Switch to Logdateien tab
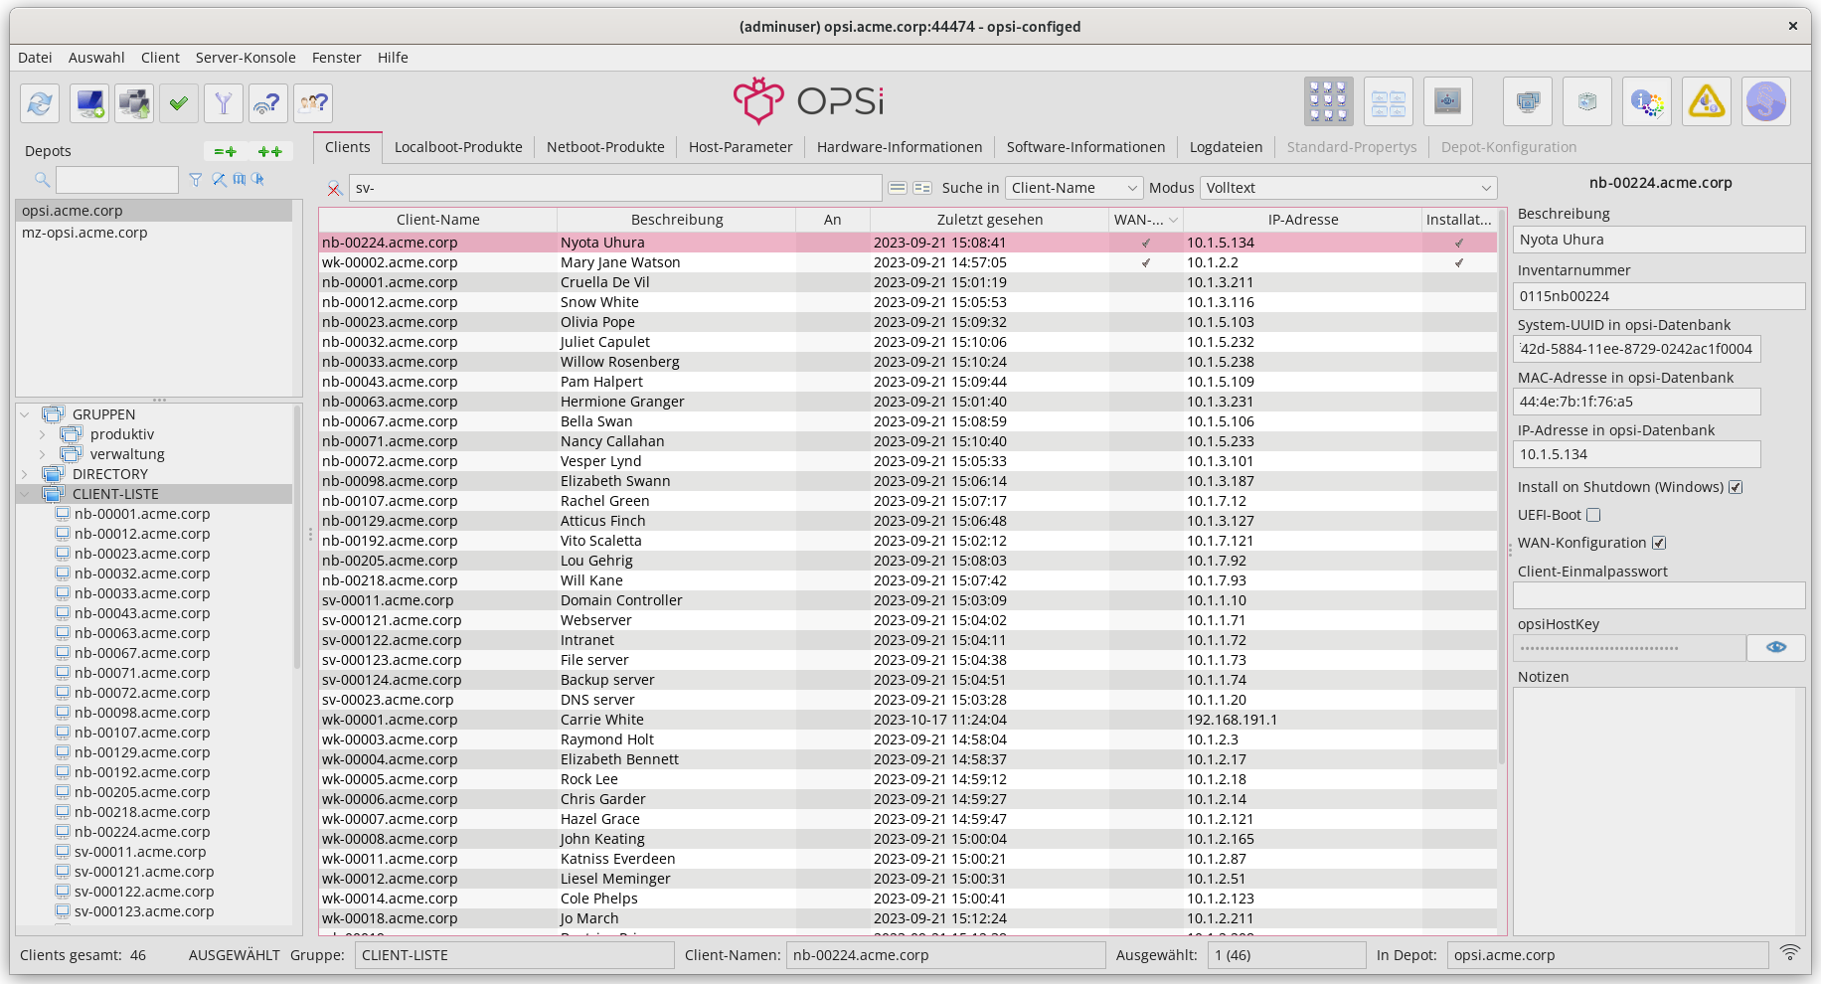This screenshot has width=1821, height=984. coord(1226,147)
